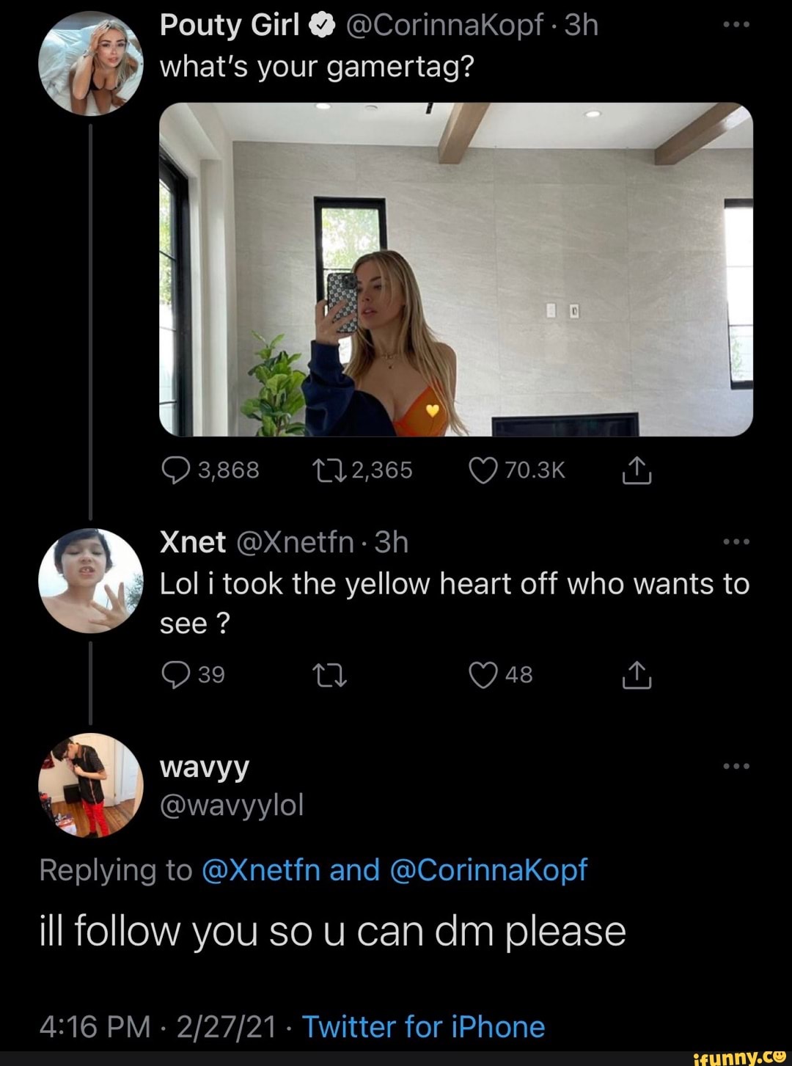The image size is (792, 1066).
Task: Enlarge the mirror selfie photo in tweet
Action: coord(455,269)
